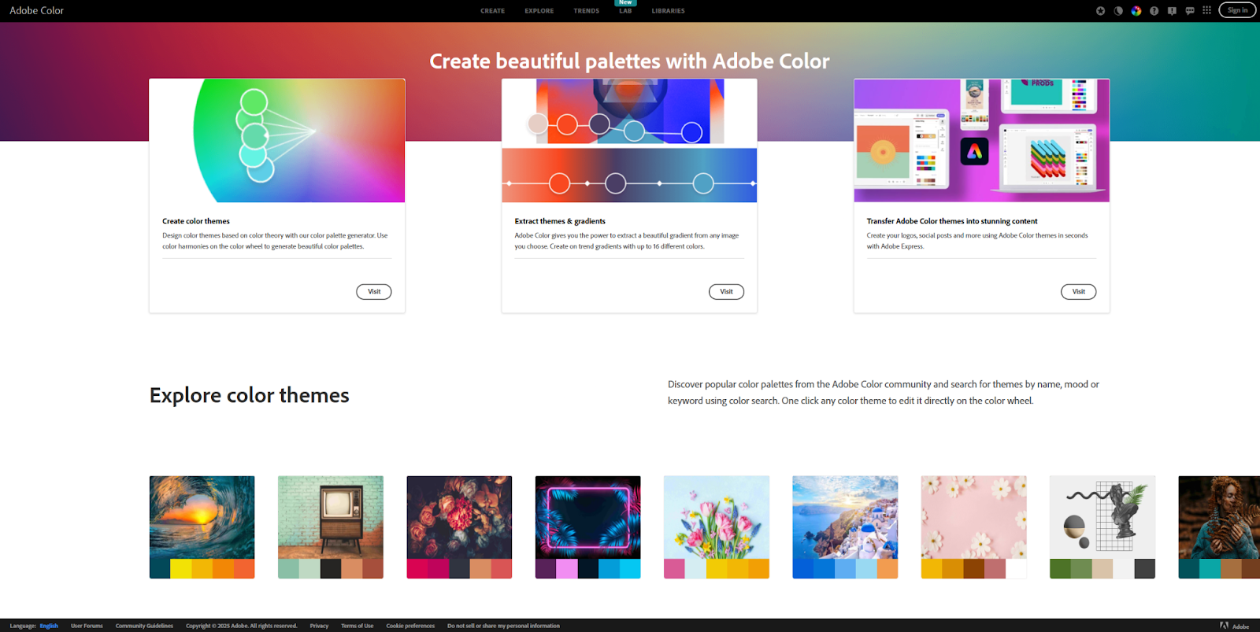
Task: Select the neon frame theme thumbnail
Action: tap(588, 517)
